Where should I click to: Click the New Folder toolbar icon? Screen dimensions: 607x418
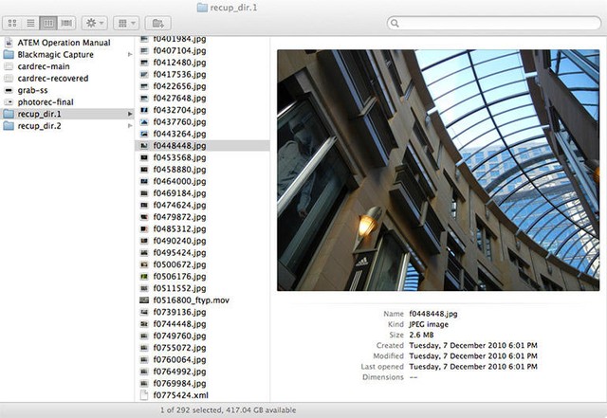point(158,23)
